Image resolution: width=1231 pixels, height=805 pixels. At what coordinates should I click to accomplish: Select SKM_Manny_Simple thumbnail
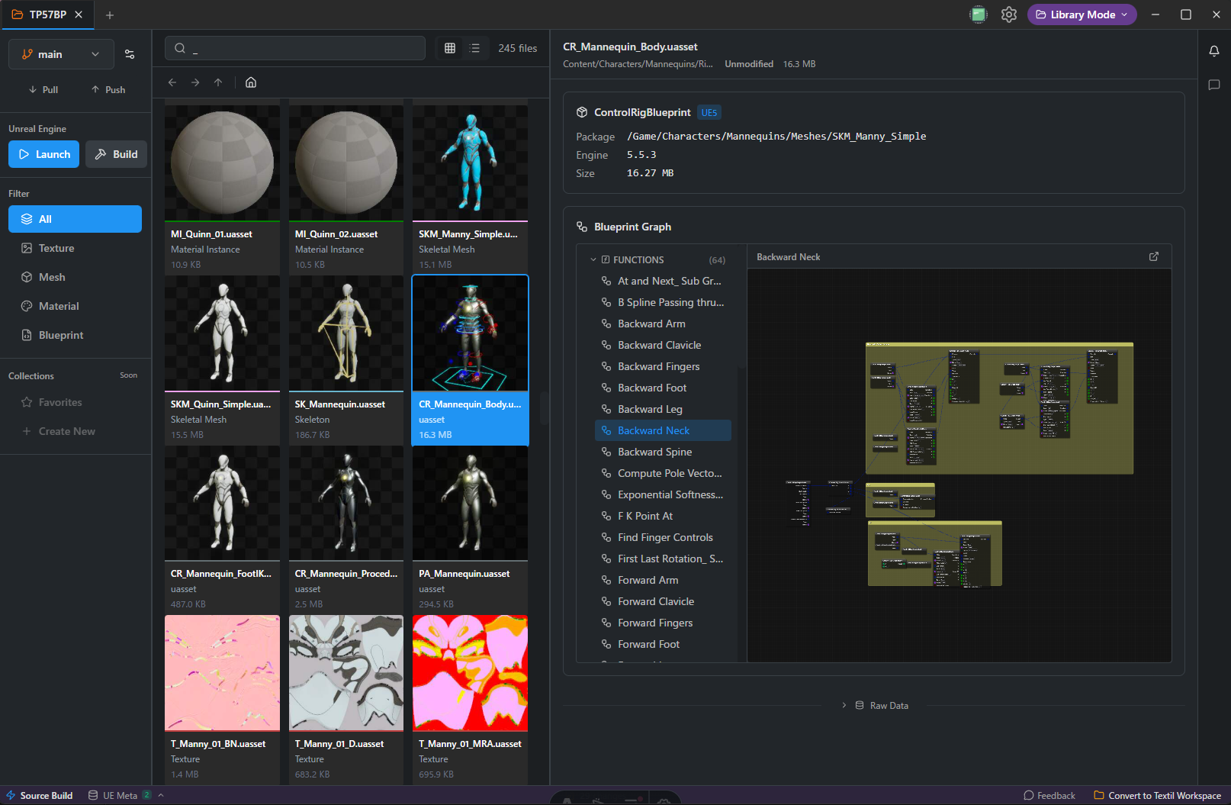click(470, 161)
